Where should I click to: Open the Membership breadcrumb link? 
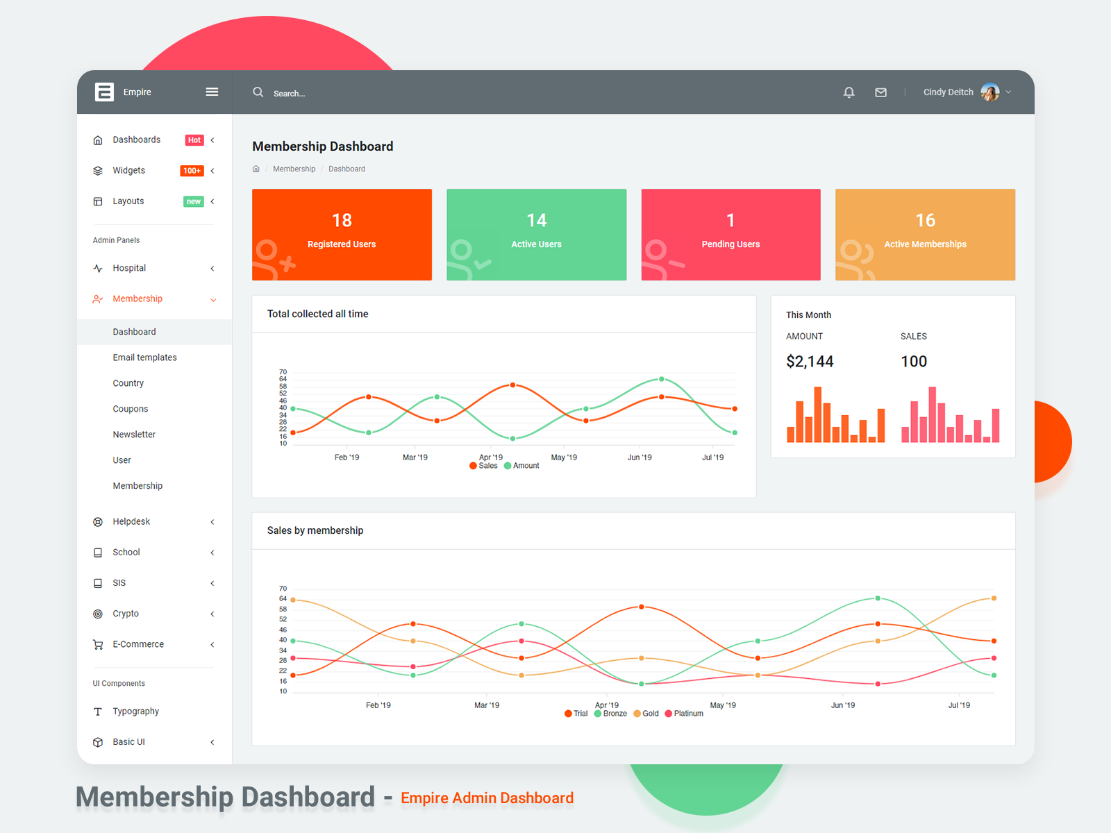(294, 169)
